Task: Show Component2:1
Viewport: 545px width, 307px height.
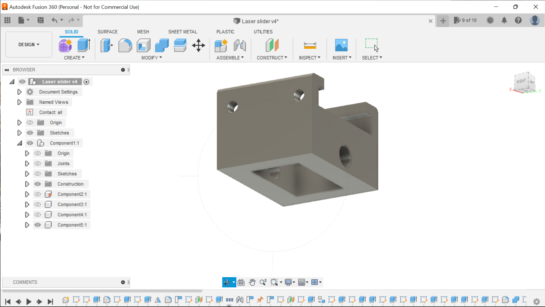Action: click(37, 194)
